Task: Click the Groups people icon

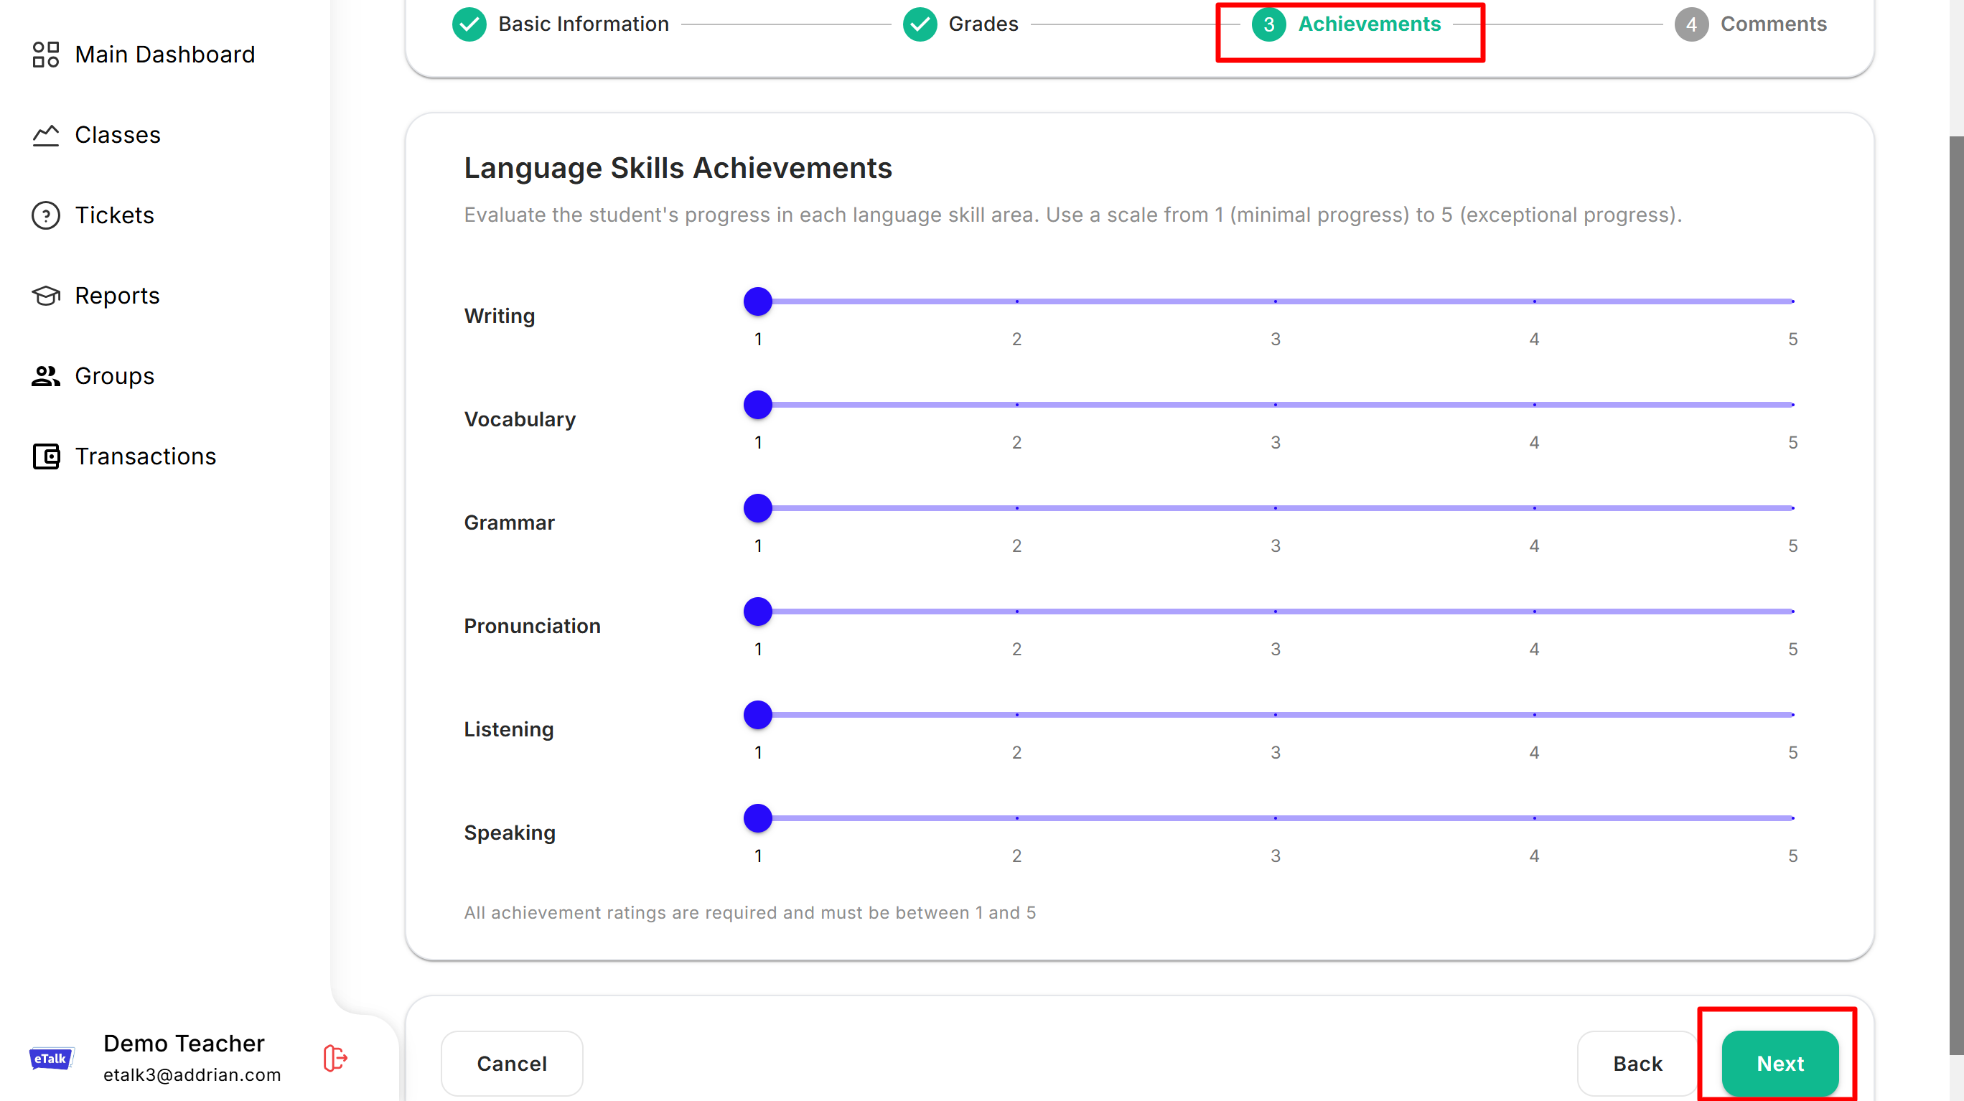Action: point(46,376)
